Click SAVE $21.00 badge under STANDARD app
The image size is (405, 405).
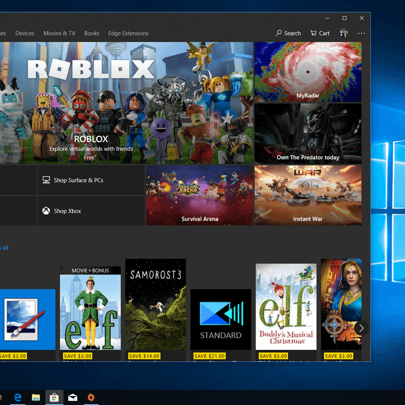point(209,356)
